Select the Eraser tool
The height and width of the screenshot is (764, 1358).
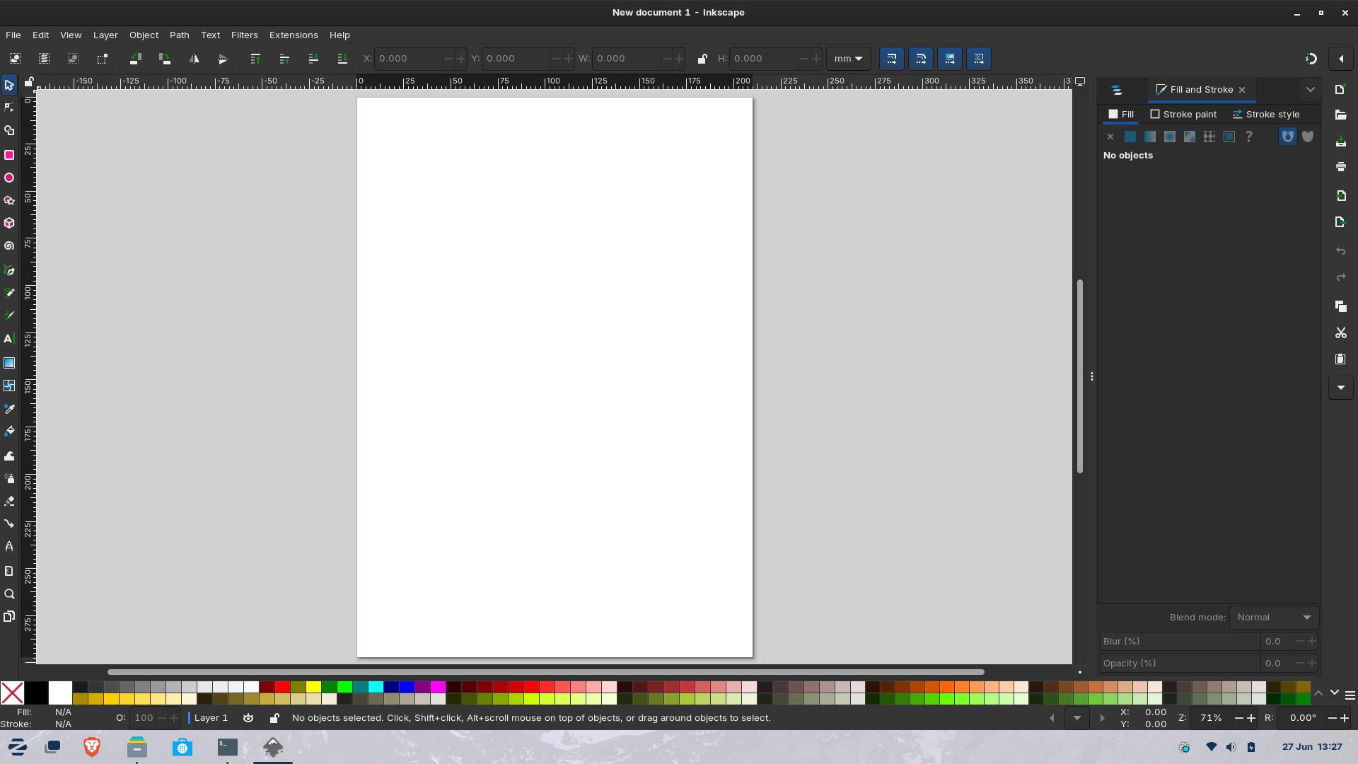click(9, 501)
